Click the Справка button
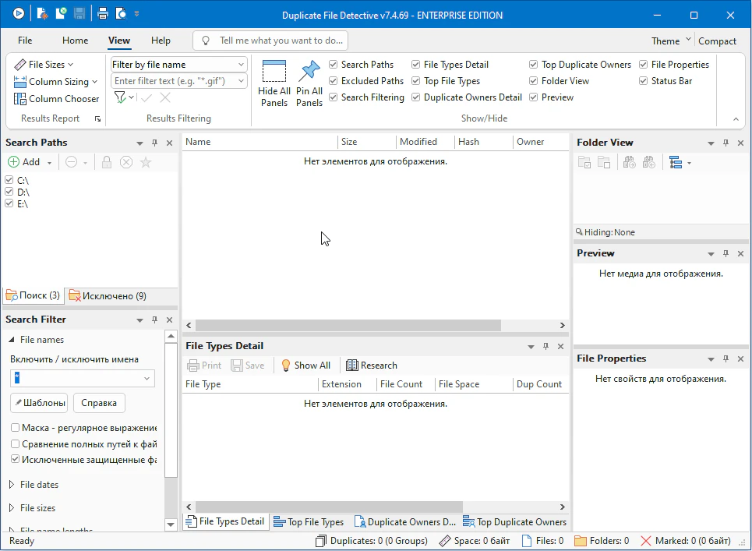 99,403
